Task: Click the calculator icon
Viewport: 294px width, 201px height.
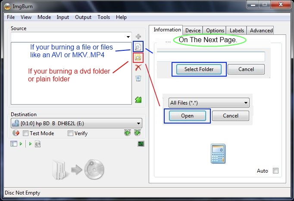Action: pos(218,154)
